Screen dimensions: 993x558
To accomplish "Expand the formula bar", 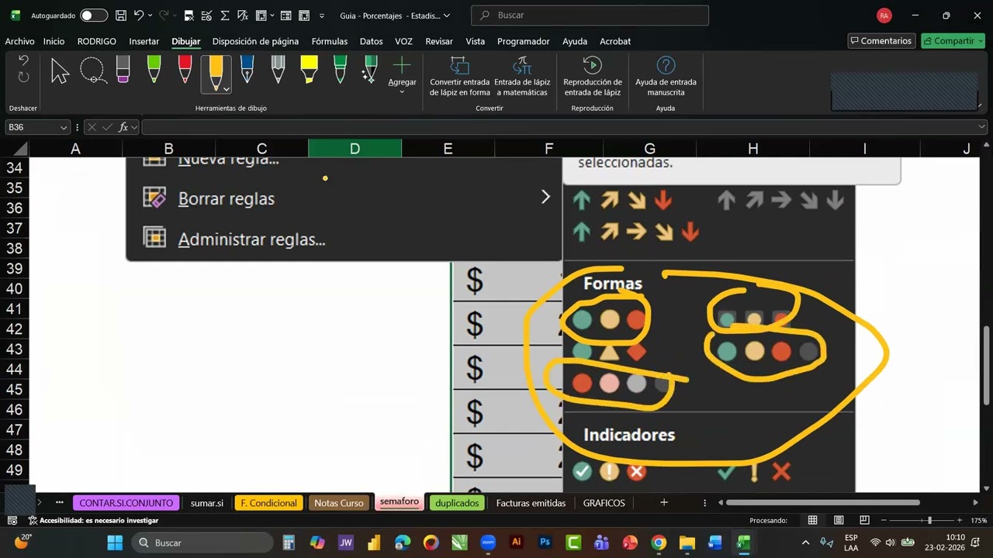I will [982, 127].
